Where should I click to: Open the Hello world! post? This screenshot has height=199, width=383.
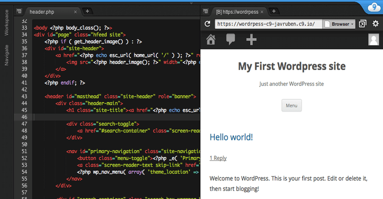[231, 137]
